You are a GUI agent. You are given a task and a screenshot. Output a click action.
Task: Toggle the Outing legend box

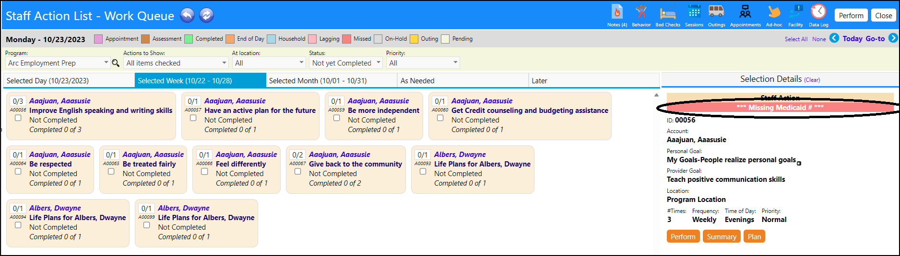pos(414,39)
